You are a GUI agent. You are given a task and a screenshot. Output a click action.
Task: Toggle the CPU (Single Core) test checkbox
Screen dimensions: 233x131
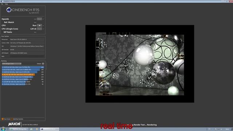point(43,29)
